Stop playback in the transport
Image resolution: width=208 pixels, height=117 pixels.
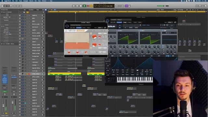coord(81,6)
